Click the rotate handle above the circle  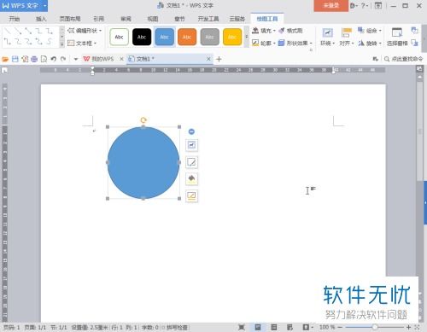(x=143, y=120)
